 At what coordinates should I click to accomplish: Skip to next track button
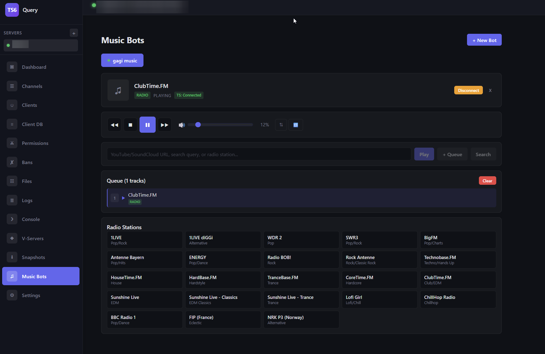click(x=165, y=125)
